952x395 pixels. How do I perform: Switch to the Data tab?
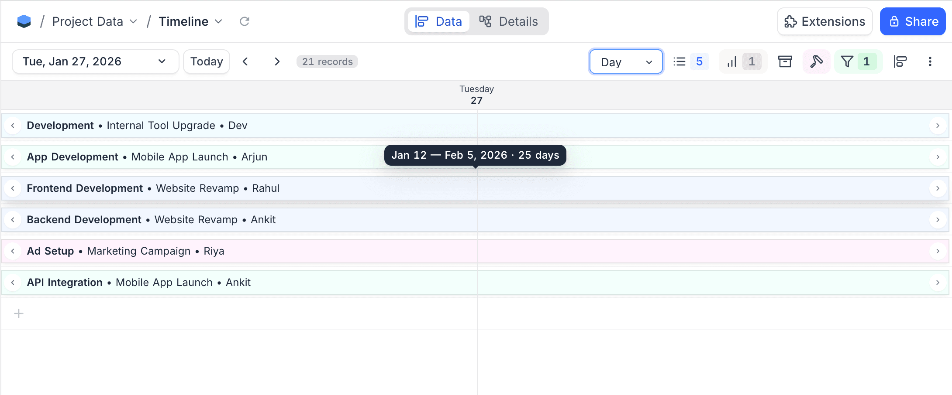coord(438,21)
